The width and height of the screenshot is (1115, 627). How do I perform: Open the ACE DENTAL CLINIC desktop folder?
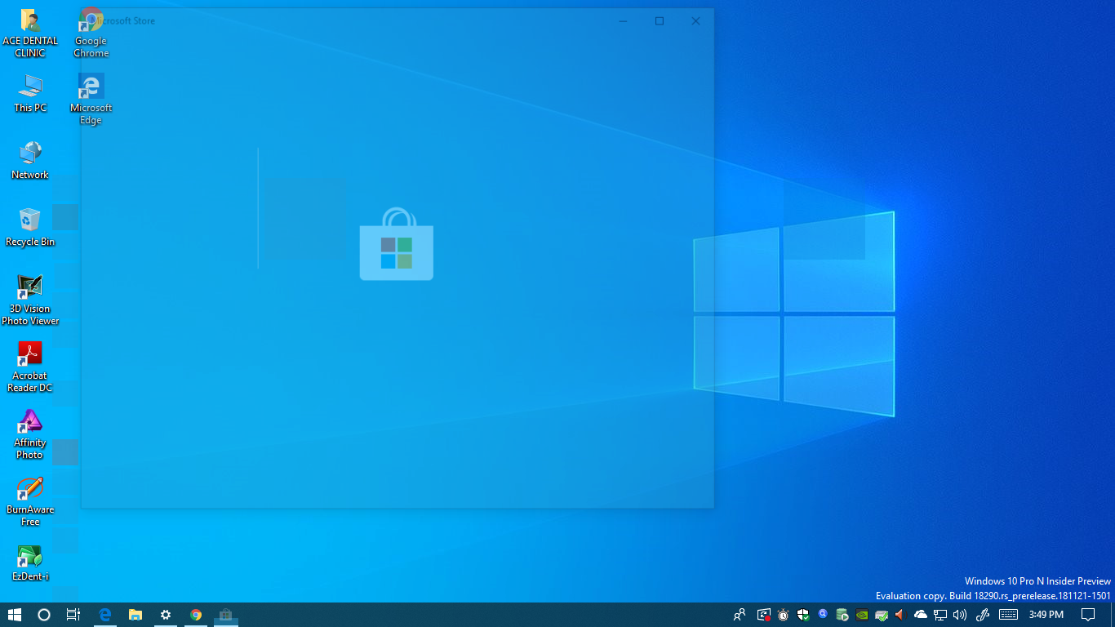coord(30,34)
